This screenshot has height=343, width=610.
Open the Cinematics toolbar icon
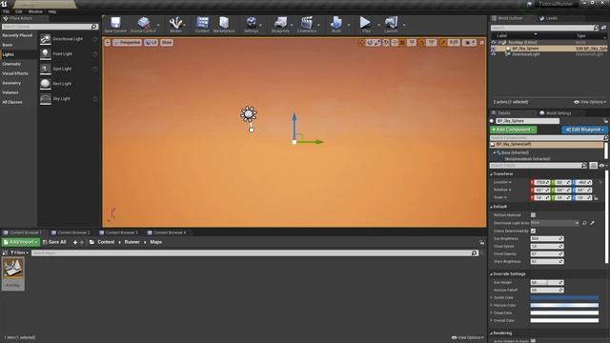point(307,23)
